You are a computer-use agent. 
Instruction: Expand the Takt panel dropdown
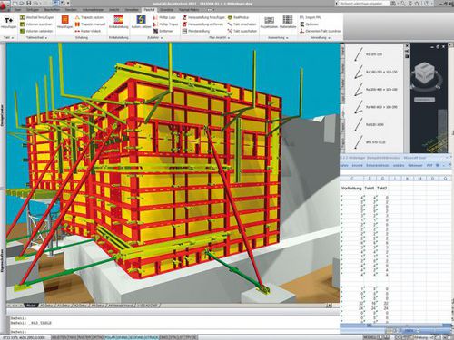[x=13, y=38]
